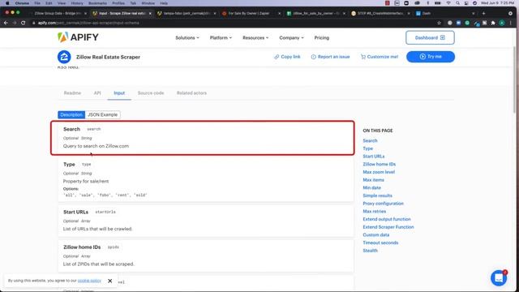Open a new tab with the plus icon
This screenshot has width=519, height=292.
click(x=483, y=13)
